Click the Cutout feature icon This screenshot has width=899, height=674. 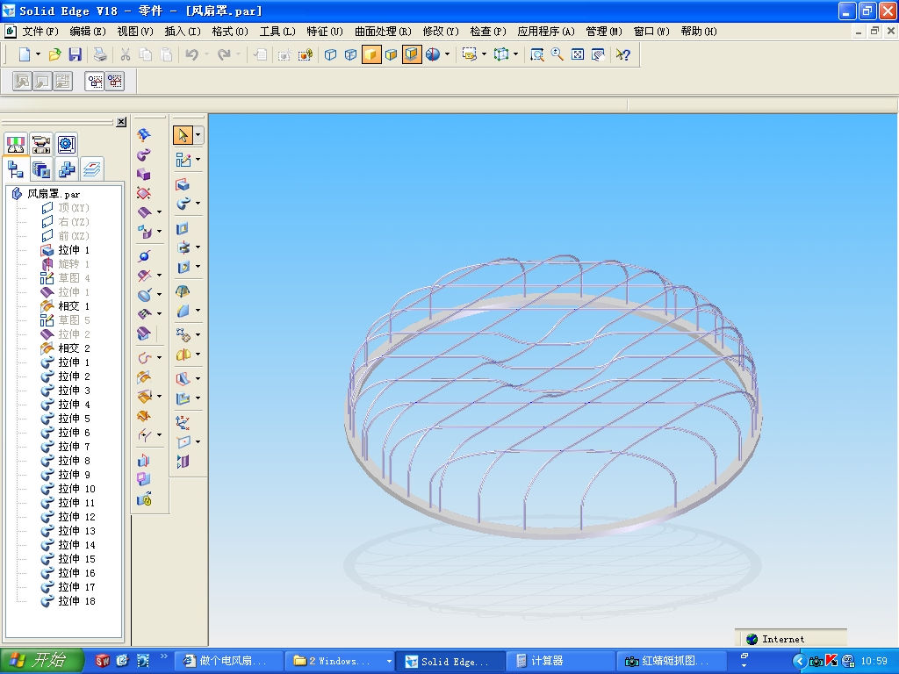tap(183, 228)
